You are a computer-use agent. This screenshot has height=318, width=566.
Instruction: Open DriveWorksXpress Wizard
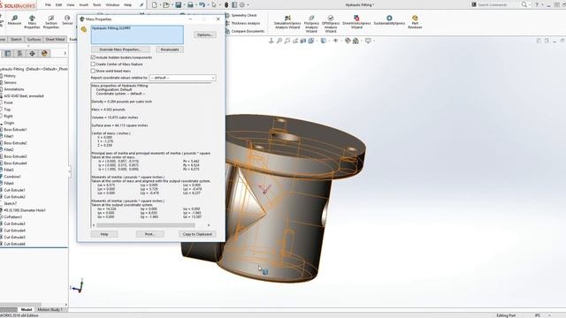(356, 22)
